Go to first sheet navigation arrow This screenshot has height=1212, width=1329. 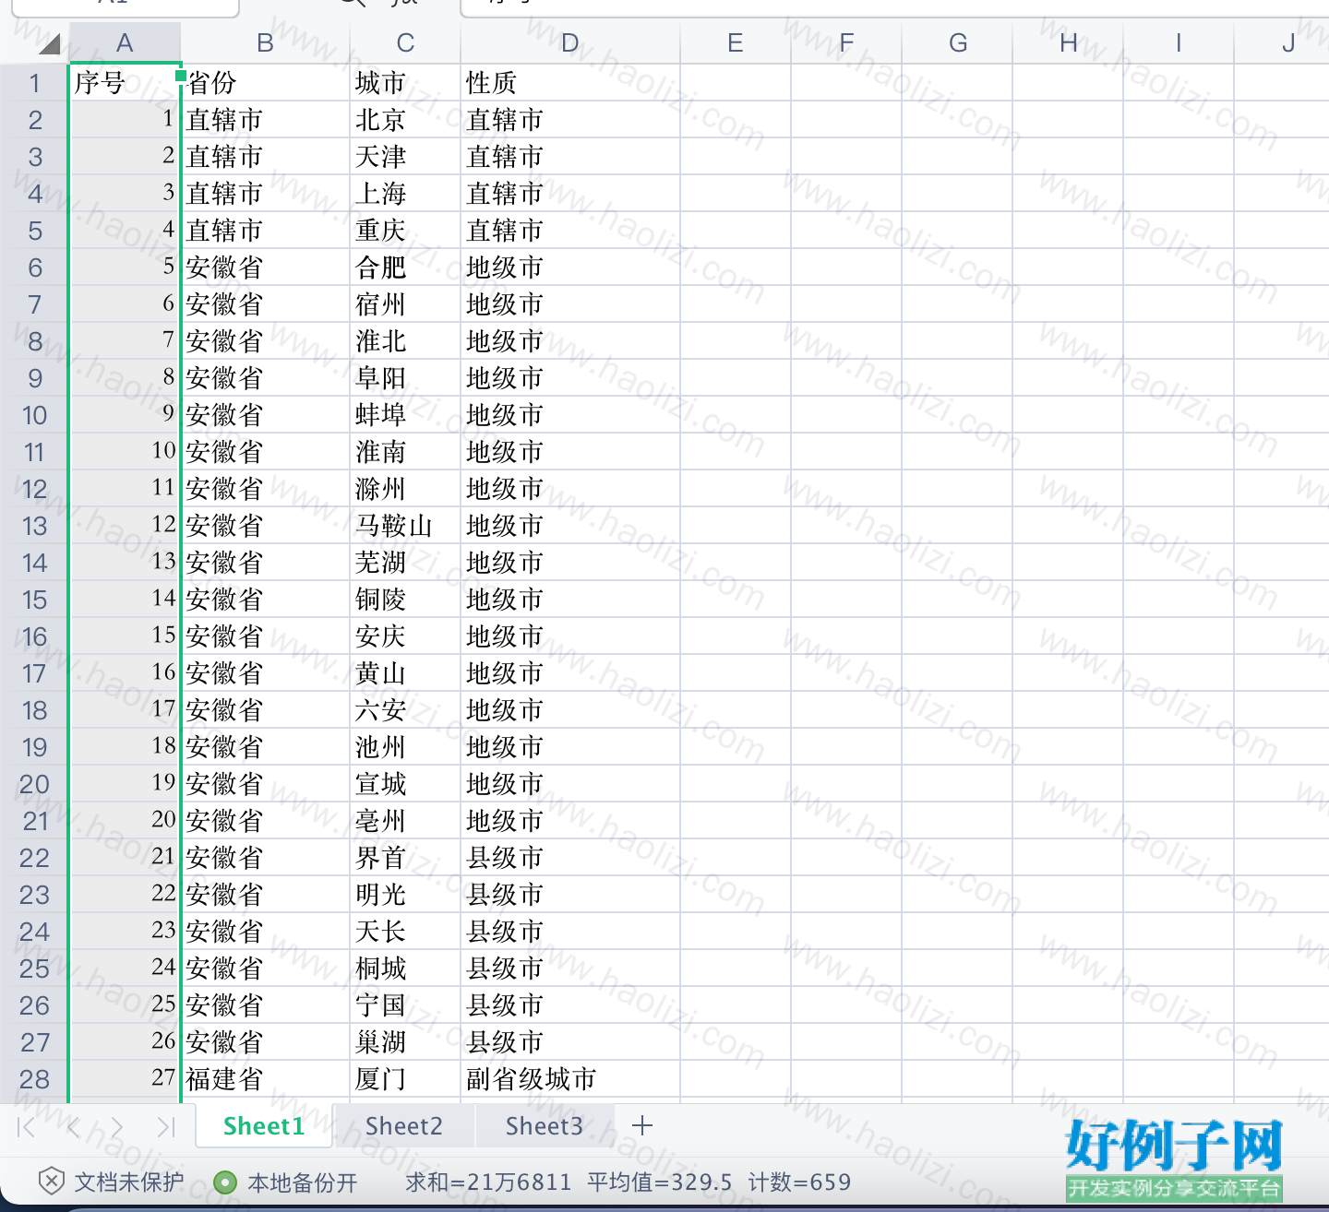point(26,1126)
